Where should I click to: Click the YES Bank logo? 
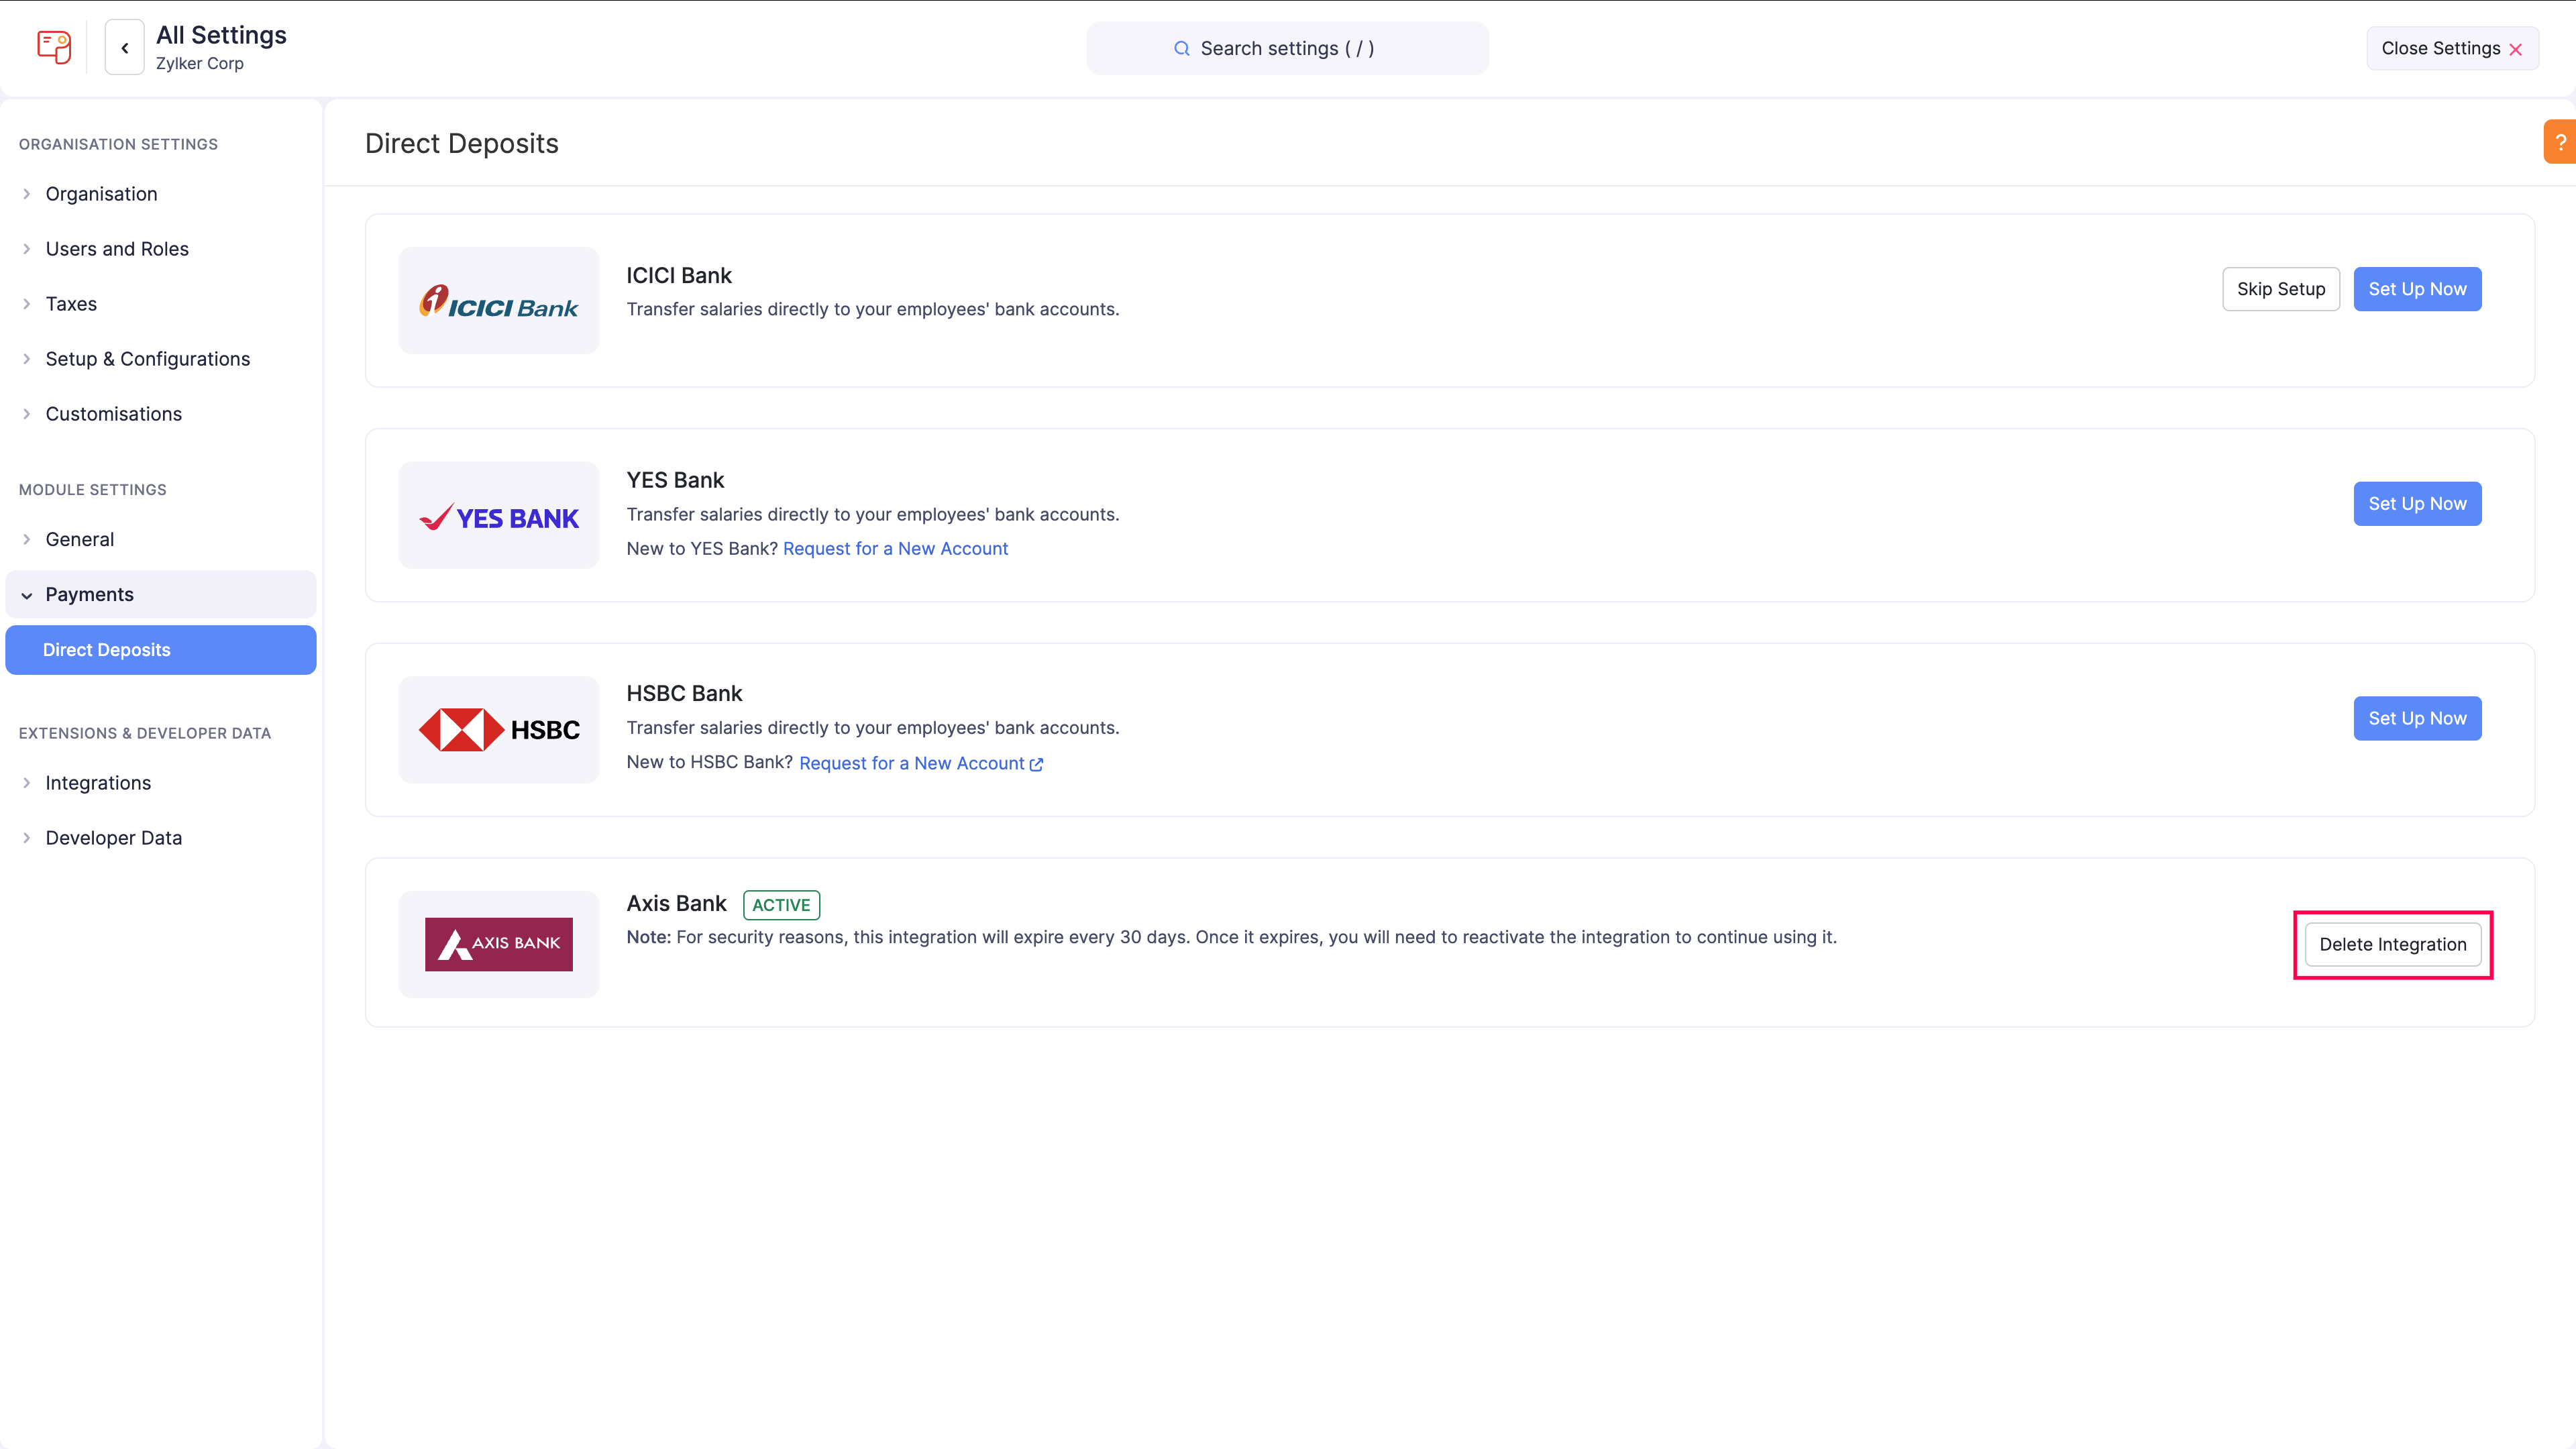coord(499,515)
